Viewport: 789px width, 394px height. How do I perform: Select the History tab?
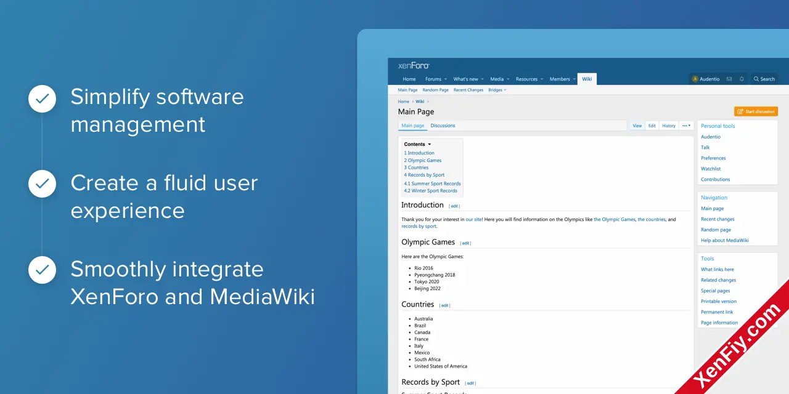(x=669, y=126)
